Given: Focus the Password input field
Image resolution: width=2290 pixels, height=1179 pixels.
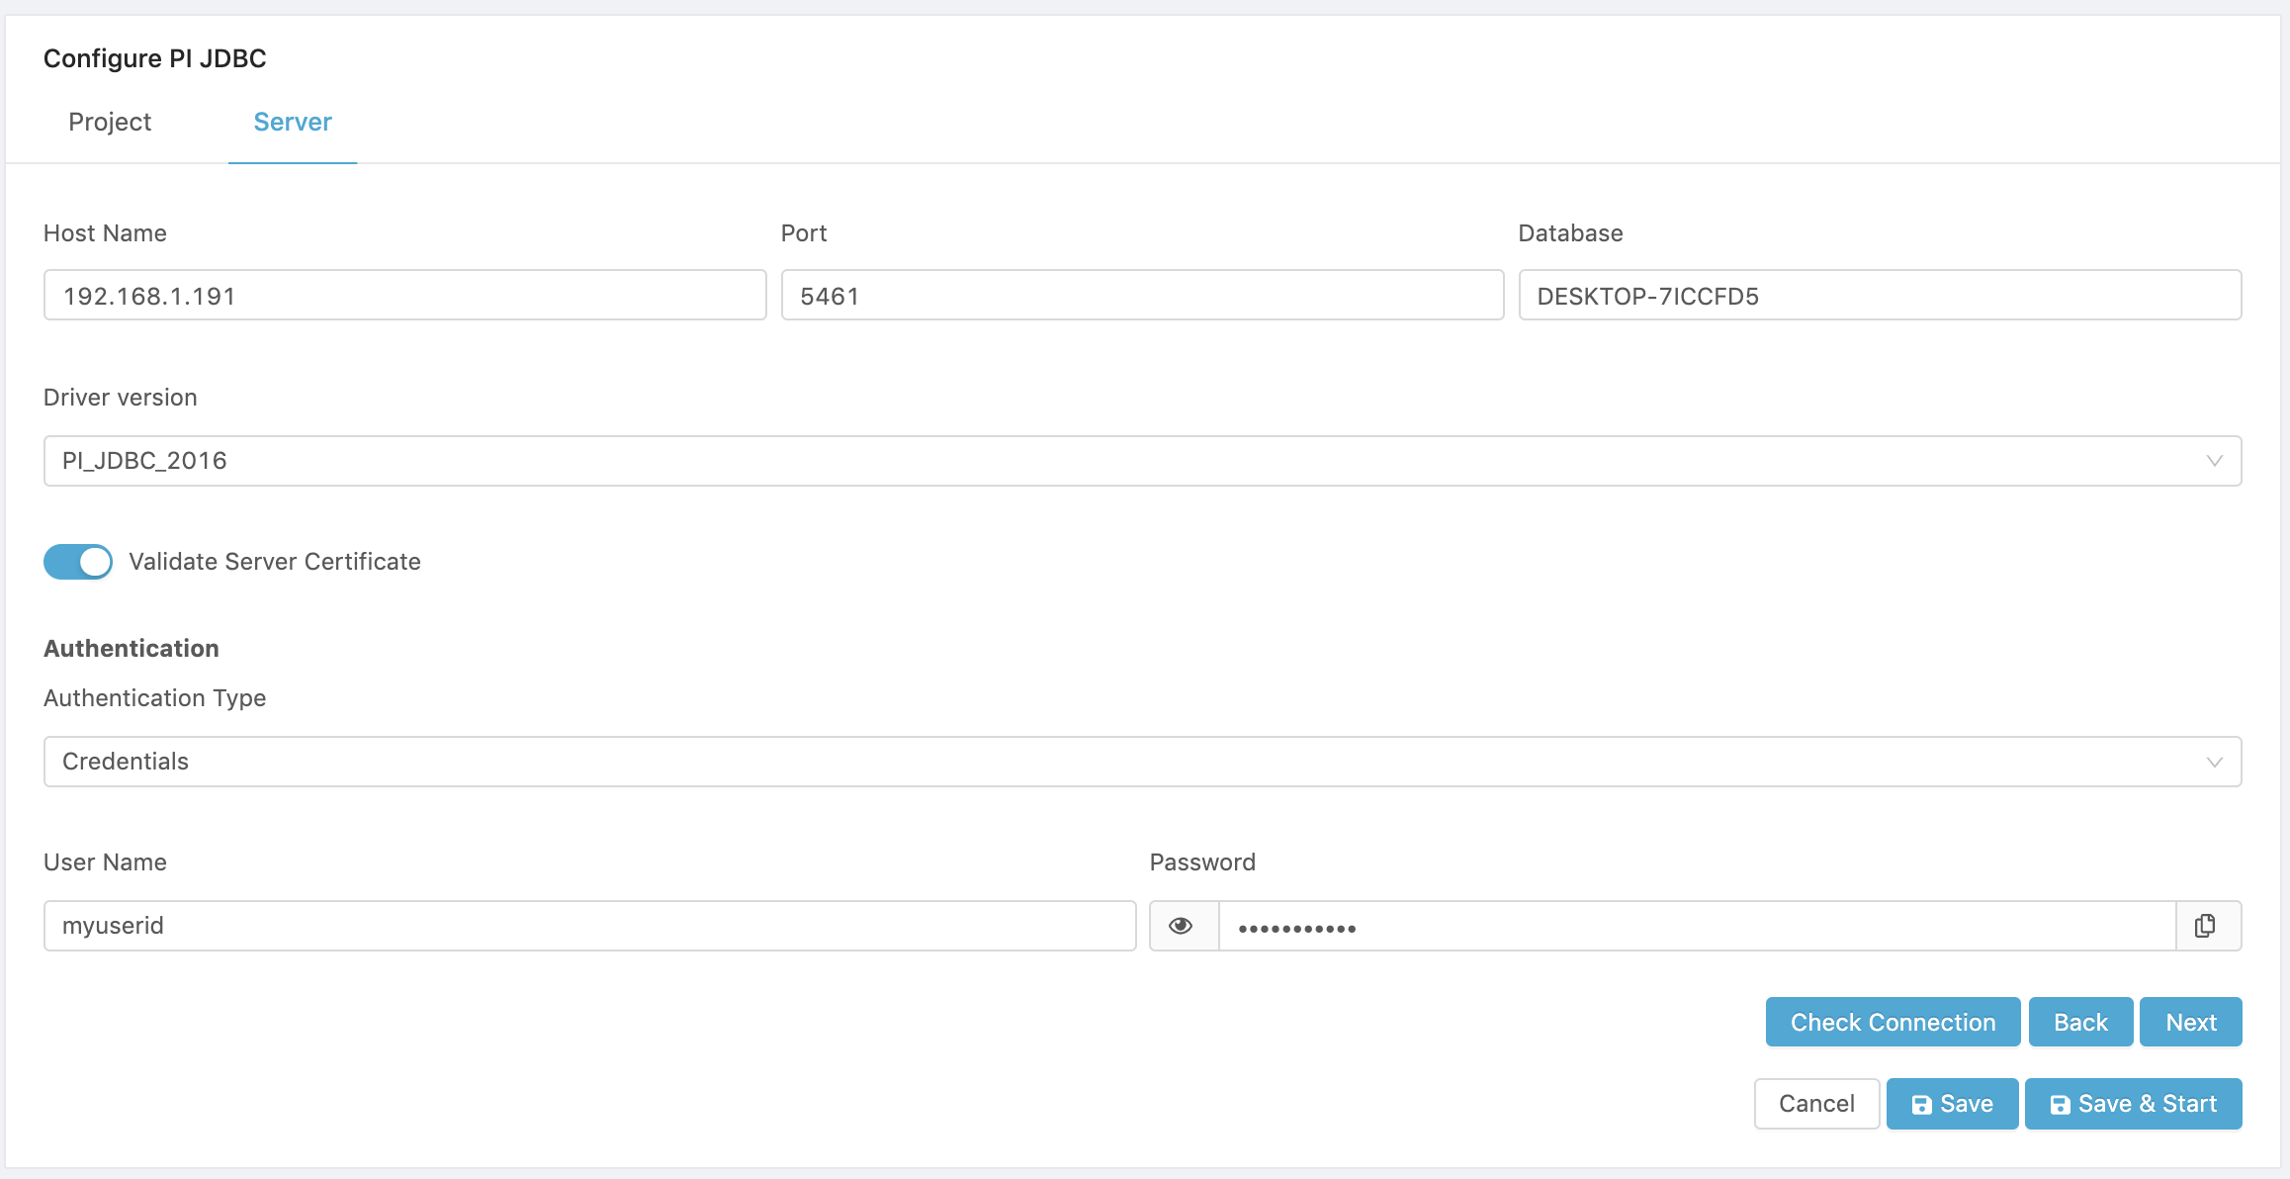Looking at the screenshot, I should pyautogui.click(x=1697, y=926).
